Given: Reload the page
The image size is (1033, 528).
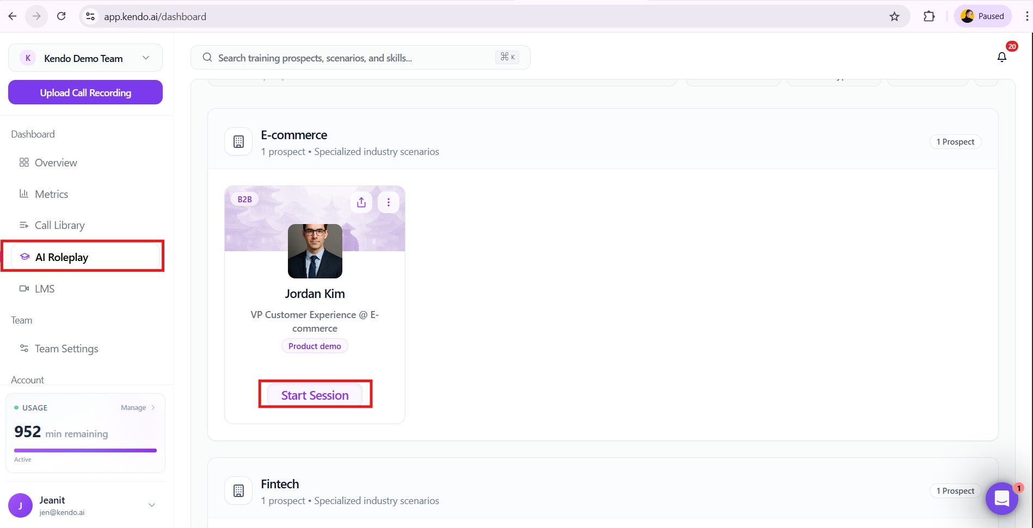Looking at the screenshot, I should (x=62, y=16).
